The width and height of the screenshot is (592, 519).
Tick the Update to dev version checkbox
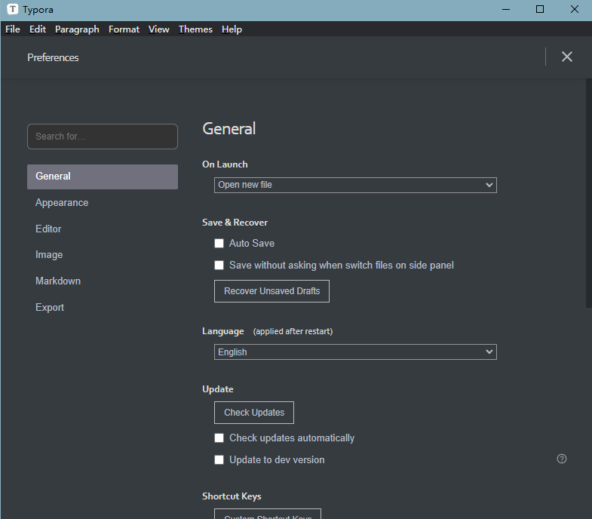coord(219,459)
